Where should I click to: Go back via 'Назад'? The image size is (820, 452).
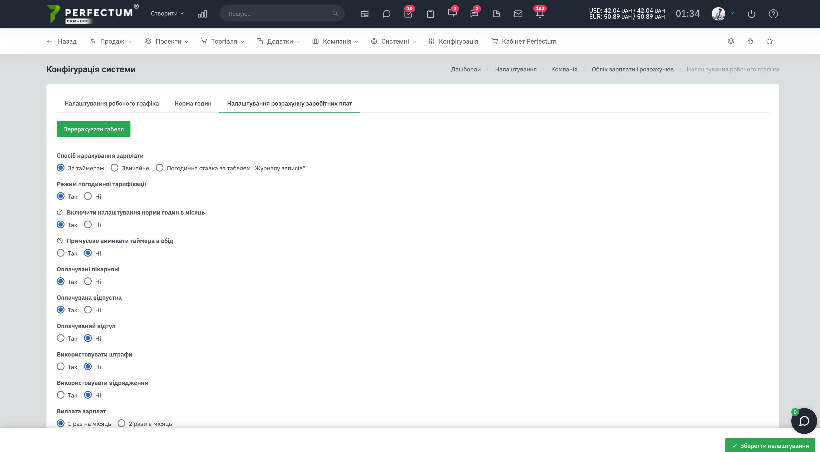pyautogui.click(x=62, y=41)
